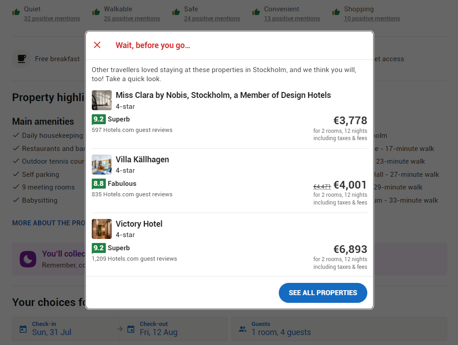Click the thumbs-up icon next to Safe
The height and width of the screenshot is (345, 458).
(175, 11)
